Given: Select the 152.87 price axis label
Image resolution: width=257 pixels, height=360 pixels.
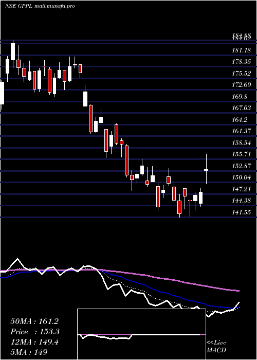Looking at the screenshot, I should pyautogui.click(x=241, y=166).
